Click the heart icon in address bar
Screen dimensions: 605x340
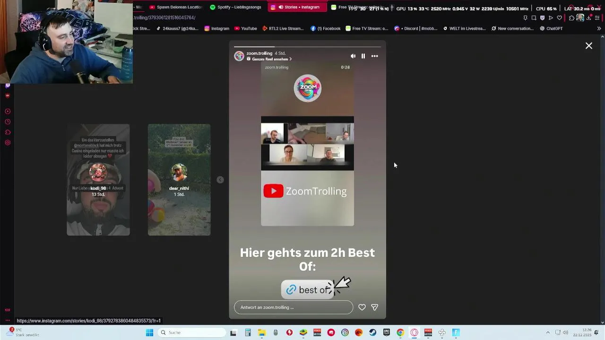coord(560,18)
